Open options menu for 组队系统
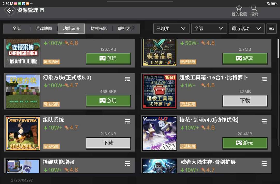The width and height of the screenshot is (280, 184). [x=128, y=121]
